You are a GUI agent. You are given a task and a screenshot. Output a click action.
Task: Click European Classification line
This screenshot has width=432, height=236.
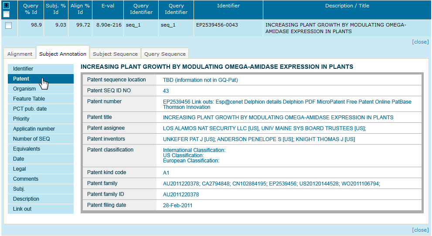tap(191, 161)
